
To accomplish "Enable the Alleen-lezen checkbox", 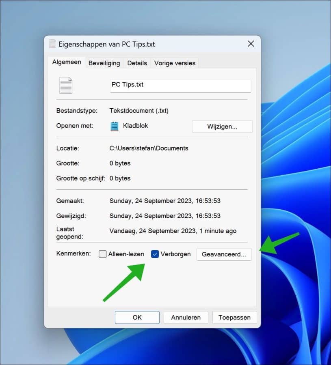I will click(103, 254).
